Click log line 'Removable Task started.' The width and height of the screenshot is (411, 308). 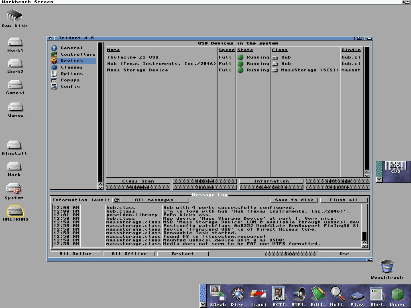(x=200, y=233)
